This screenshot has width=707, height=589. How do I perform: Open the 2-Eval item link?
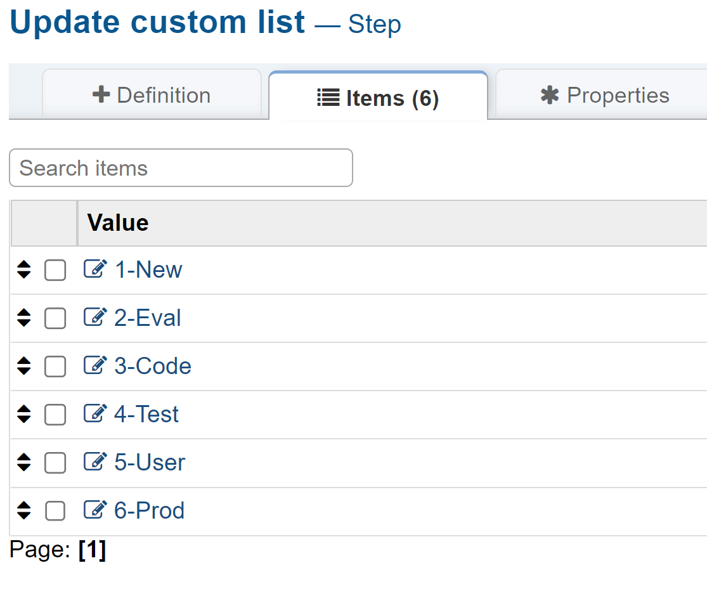147,318
